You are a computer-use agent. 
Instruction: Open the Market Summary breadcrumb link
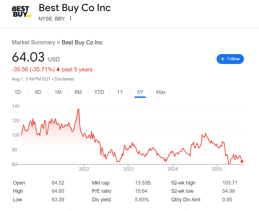point(34,42)
